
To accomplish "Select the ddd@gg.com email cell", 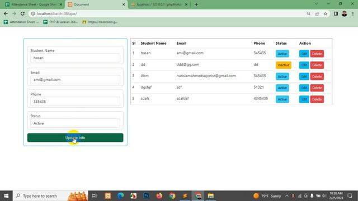I will 188,65.
